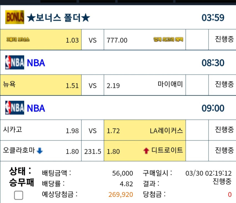Click the NBA logo beside 08:30 game

coord(15,62)
